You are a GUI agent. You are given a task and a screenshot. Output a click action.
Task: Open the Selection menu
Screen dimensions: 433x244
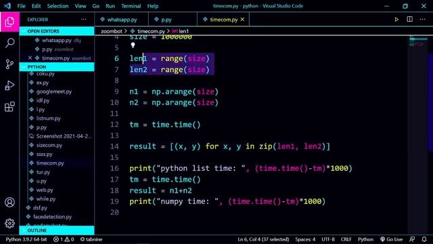pyautogui.click(x=58, y=6)
